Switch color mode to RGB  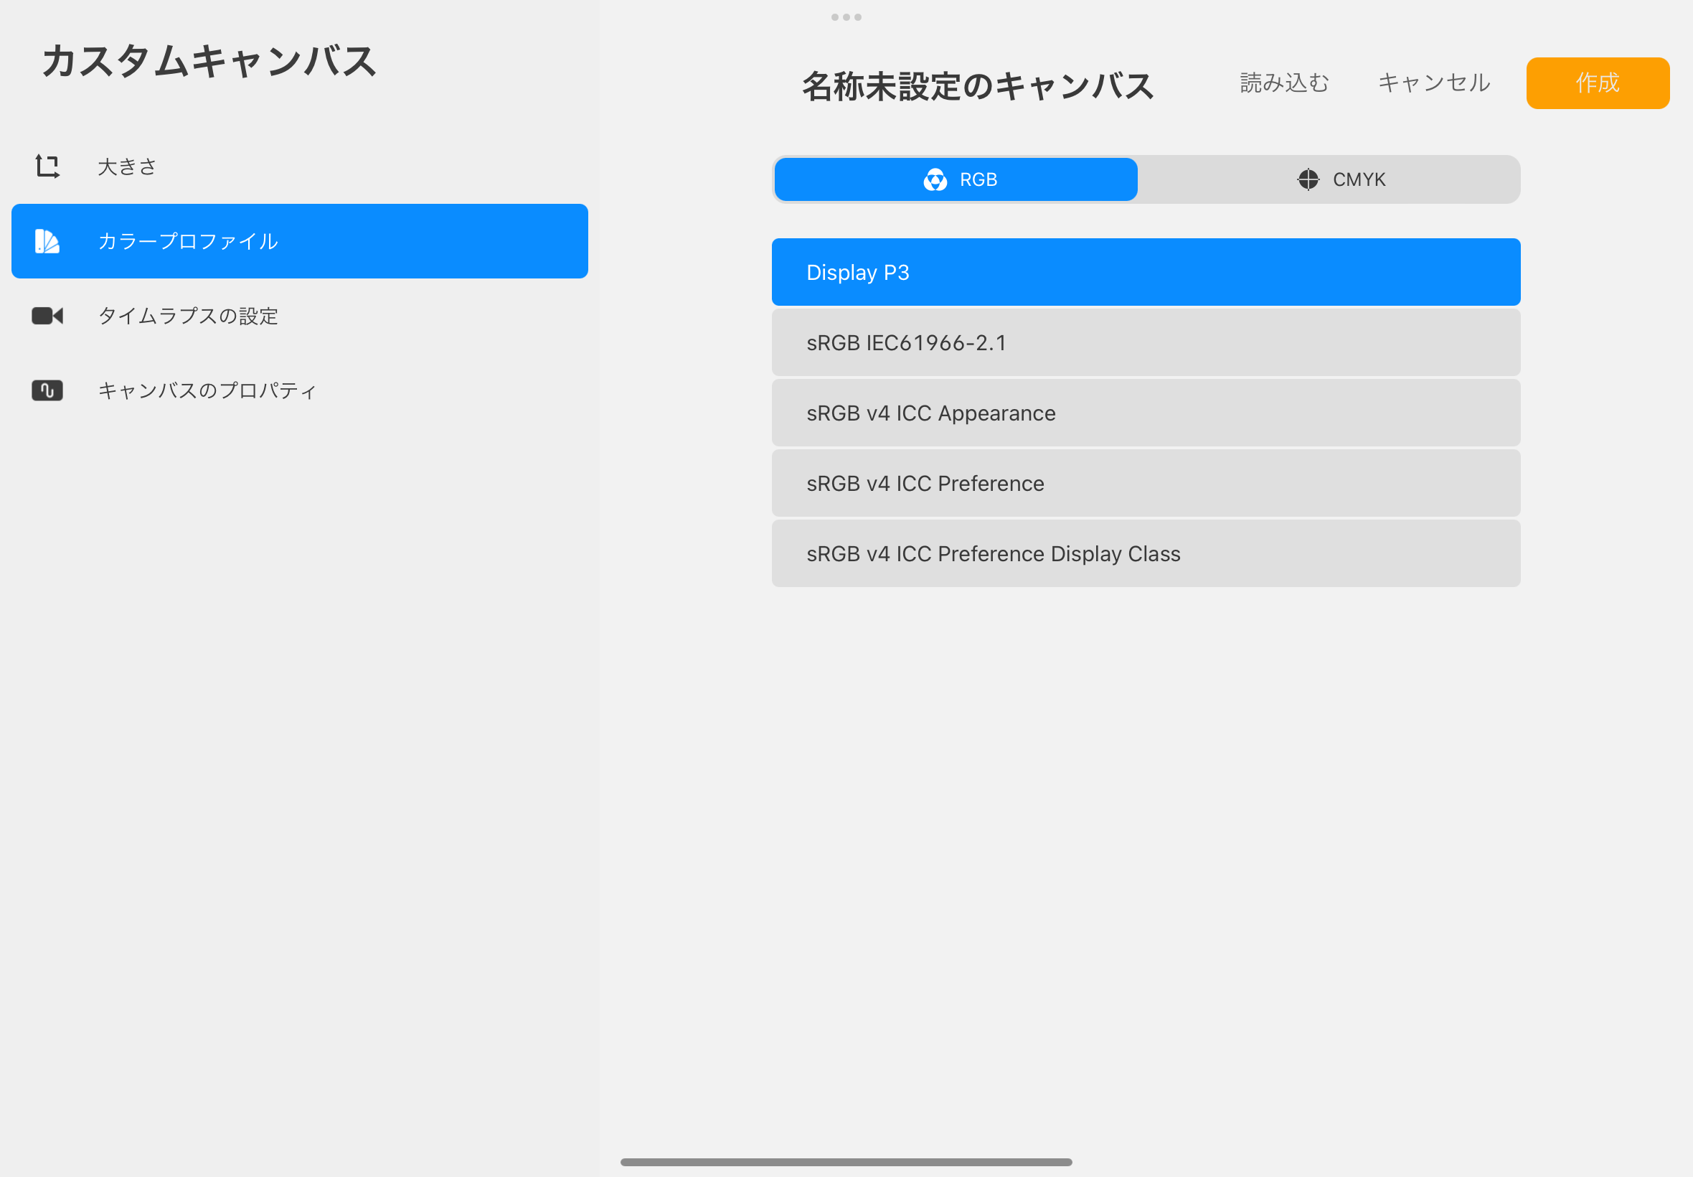(x=956, y=179)
